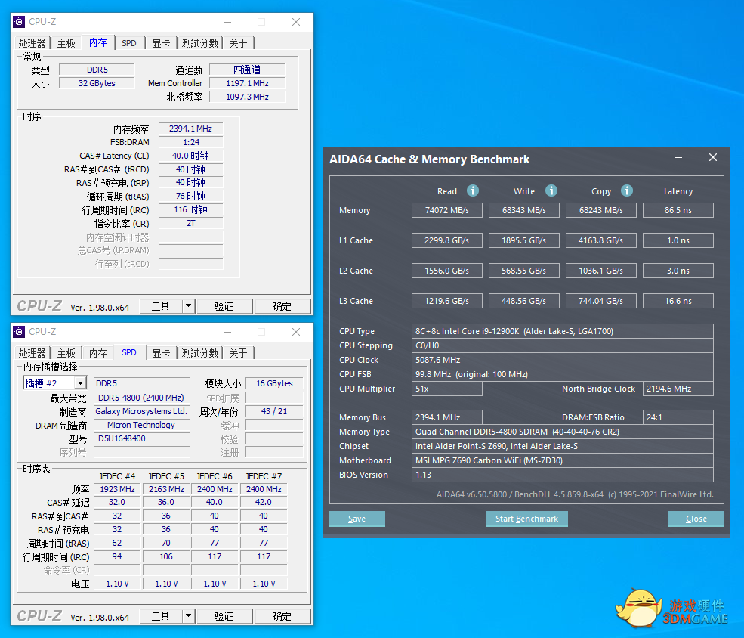
Task: Show 測試分數 tab in the bottom CPU-Z window
Action: pos(199,353)
